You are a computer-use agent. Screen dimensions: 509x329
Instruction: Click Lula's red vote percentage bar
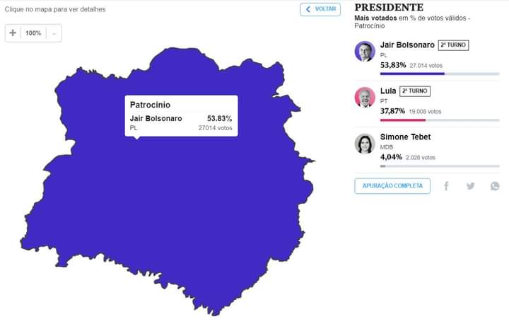click(402, 120)
